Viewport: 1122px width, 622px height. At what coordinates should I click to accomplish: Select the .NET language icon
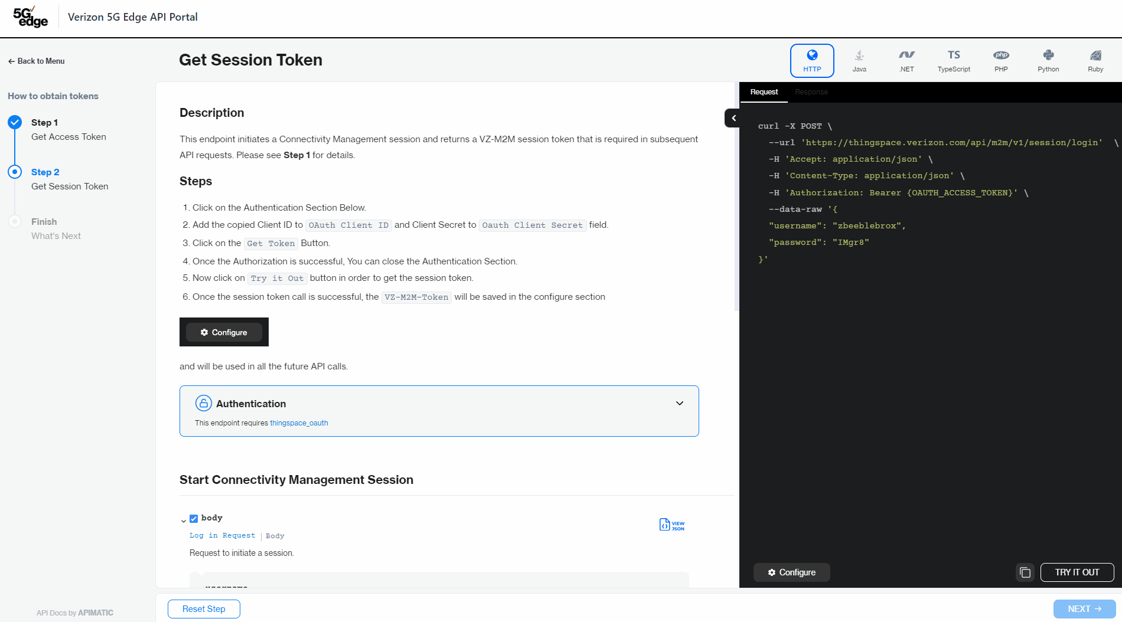pyautogui.click(x=906, y=61)
